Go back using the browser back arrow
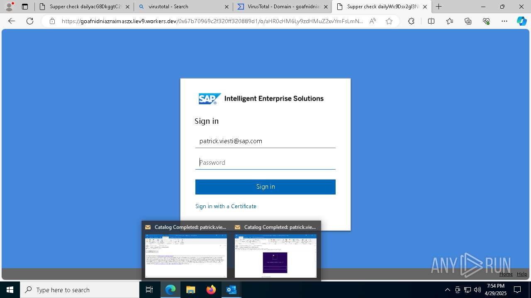 [12, 21]
